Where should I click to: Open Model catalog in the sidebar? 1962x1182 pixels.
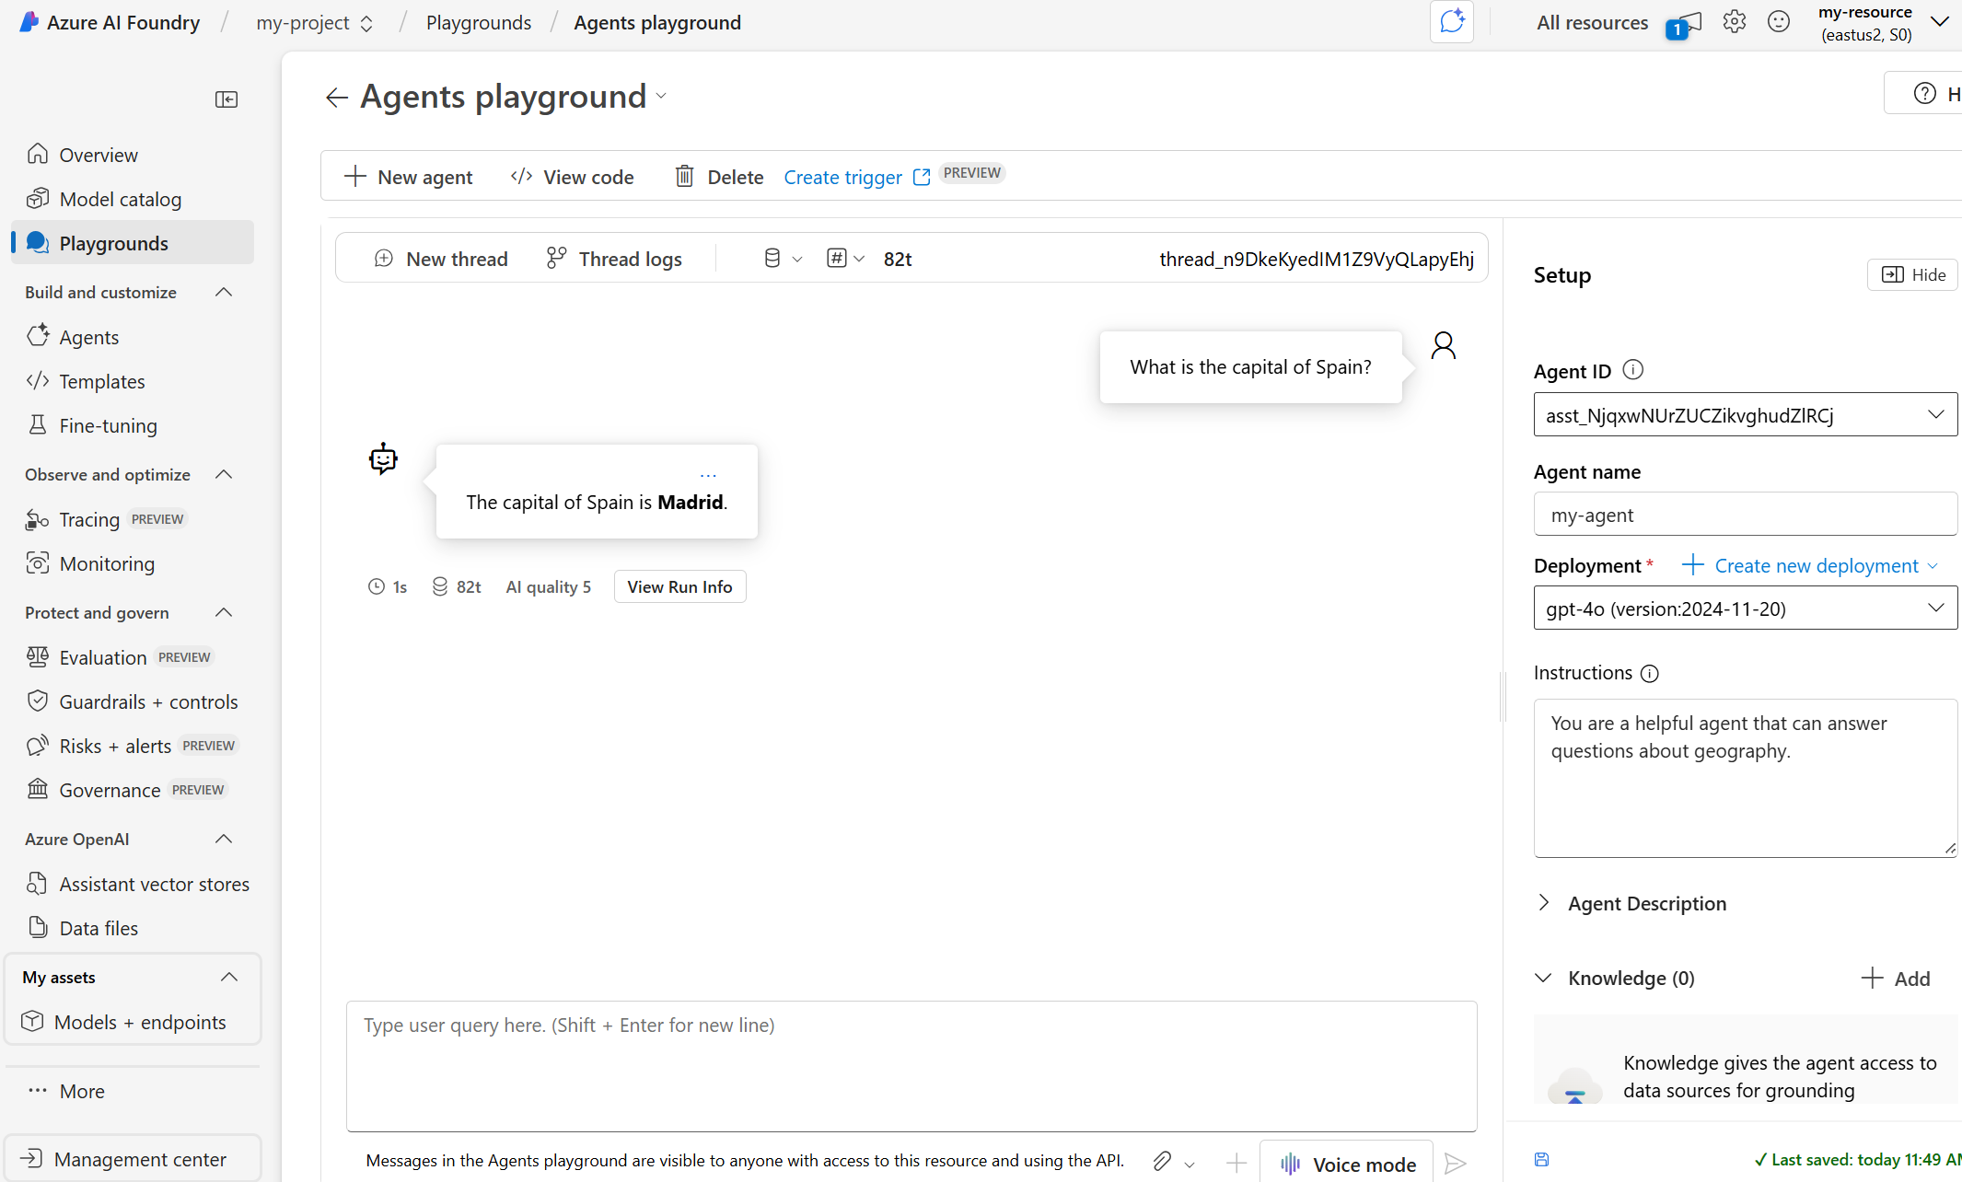coord(120,199)
